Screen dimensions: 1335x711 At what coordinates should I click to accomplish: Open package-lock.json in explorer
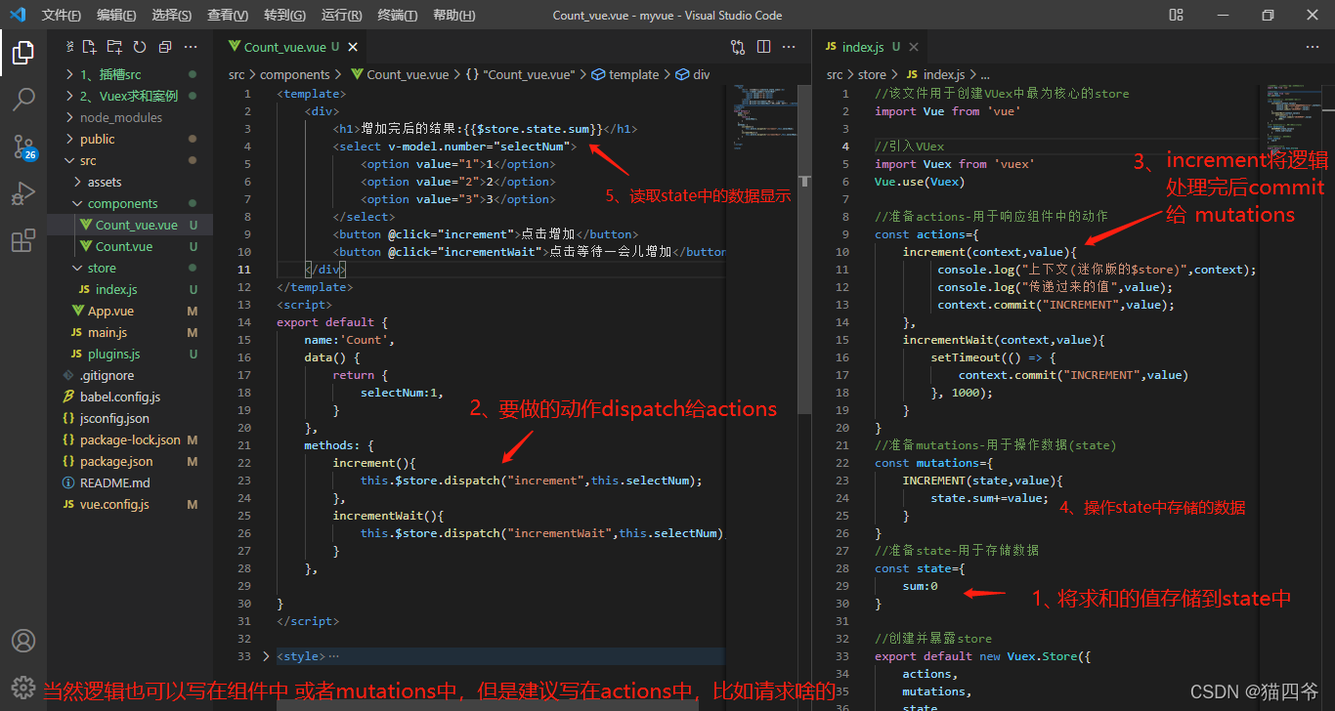130,439
